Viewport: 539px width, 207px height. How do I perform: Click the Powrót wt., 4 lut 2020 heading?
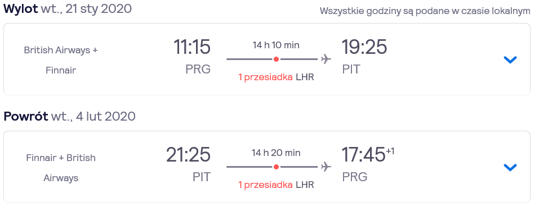(x=69, y=116)
